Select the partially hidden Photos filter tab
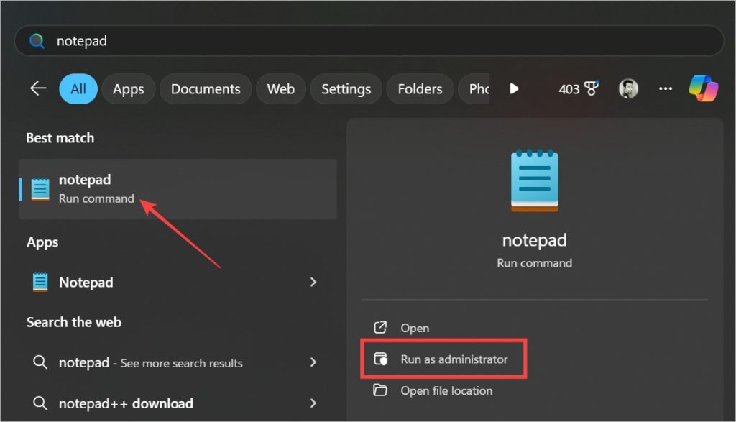 click(474, 88)
